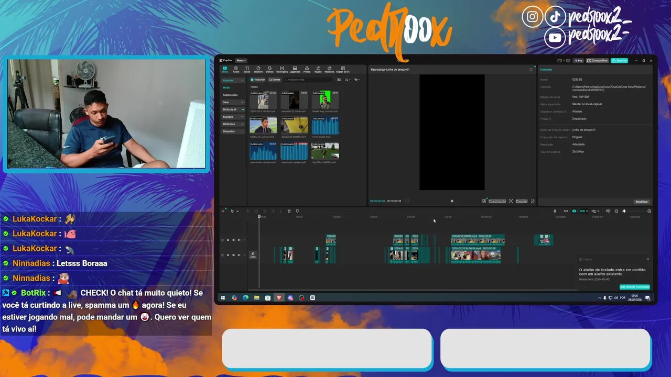Expand the Seus sidebar section
671x377 pixels.
pos(233,102)
